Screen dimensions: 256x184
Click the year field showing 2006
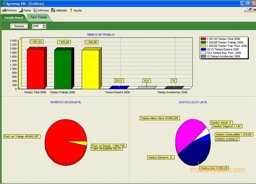pyautogui.click(x=37, y=26)
